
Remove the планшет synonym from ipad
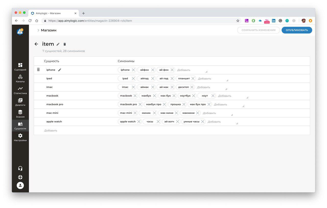(193, 79)
